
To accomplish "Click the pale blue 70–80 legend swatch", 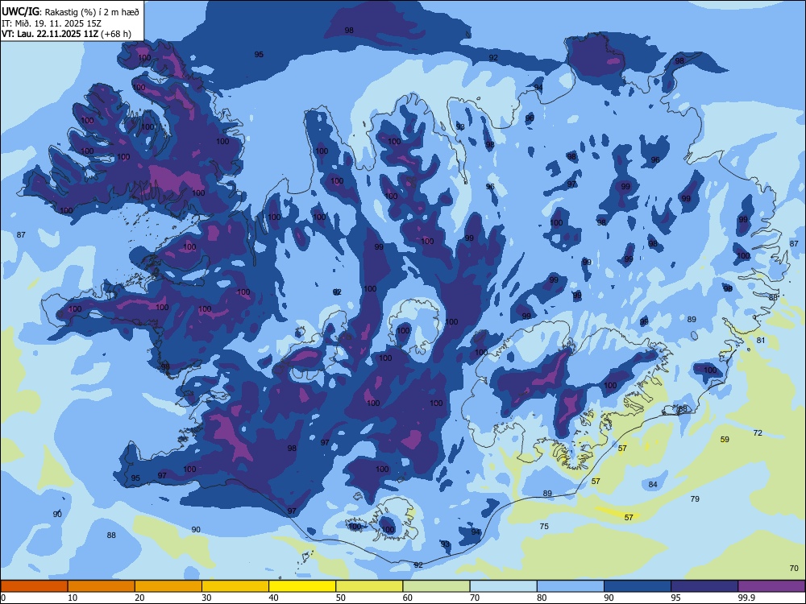I will coord(503,586).
